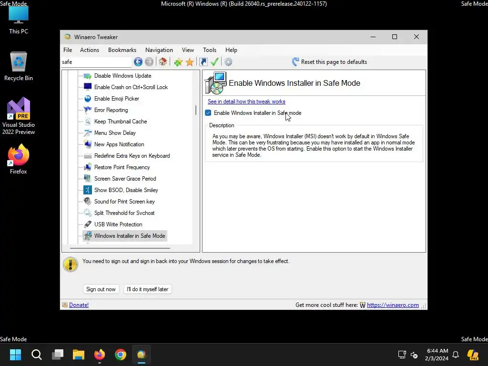This screenshot has height=366, width=488.
Task: Open the Help menu
Action: pos(231,50)
